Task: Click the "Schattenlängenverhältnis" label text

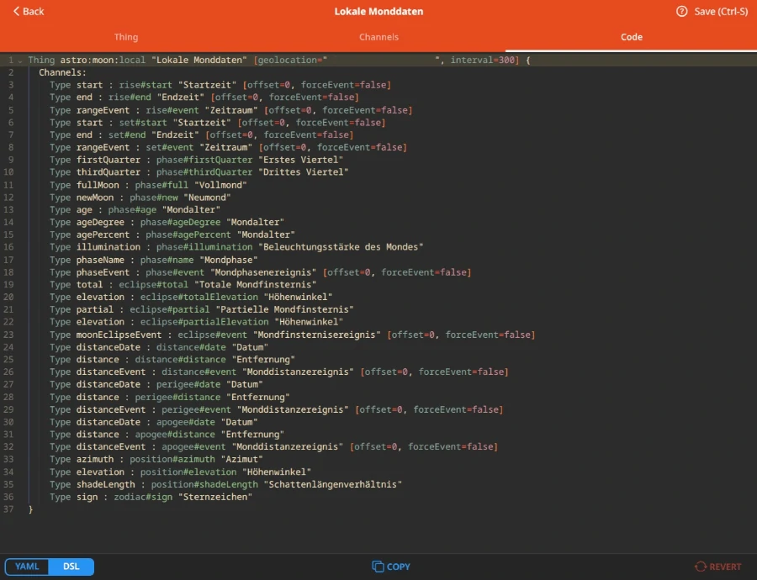Action: coord(333,484)
